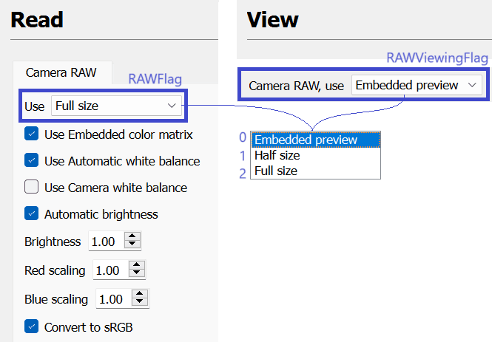Screen dimensions: 492x342
Task: Click the Brightness value field
Action: tap(107, 241)
